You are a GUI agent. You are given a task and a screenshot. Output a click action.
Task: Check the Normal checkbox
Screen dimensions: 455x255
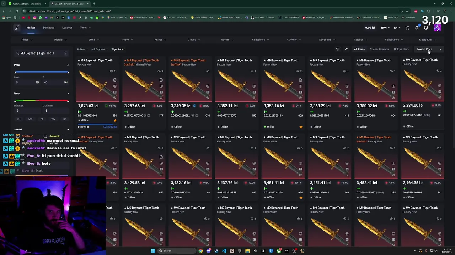pyautogui.click(x=45, y=143)
